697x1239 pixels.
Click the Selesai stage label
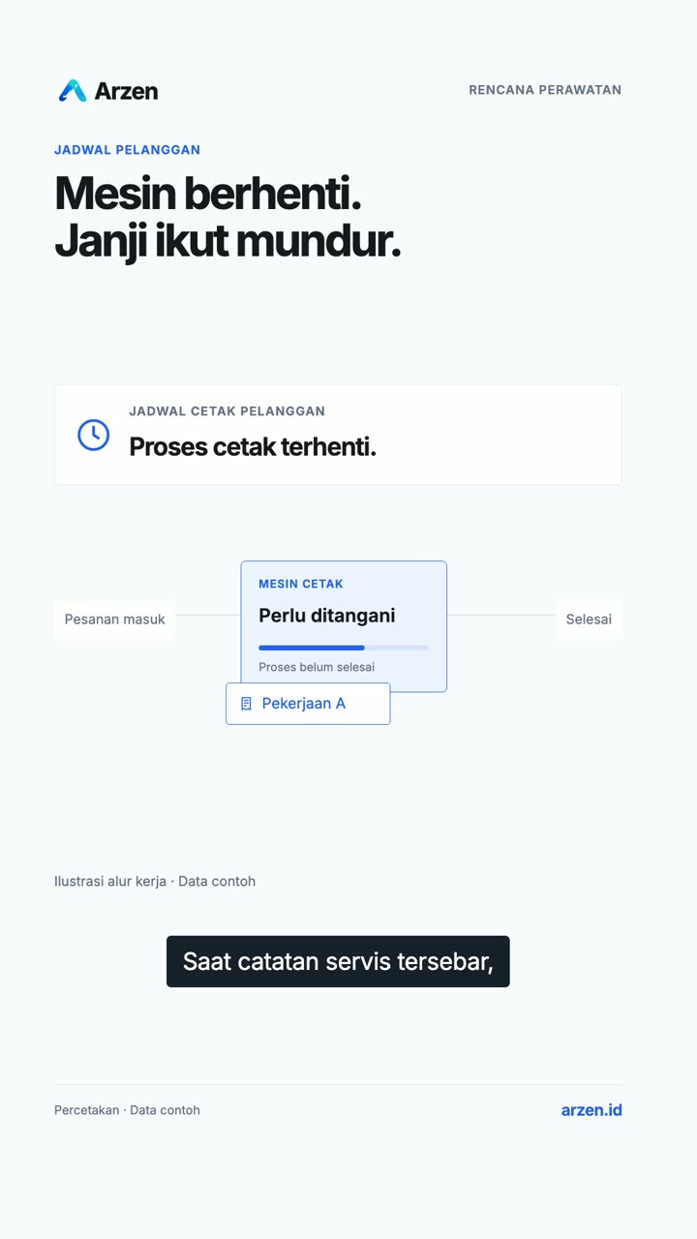(589, 619)
